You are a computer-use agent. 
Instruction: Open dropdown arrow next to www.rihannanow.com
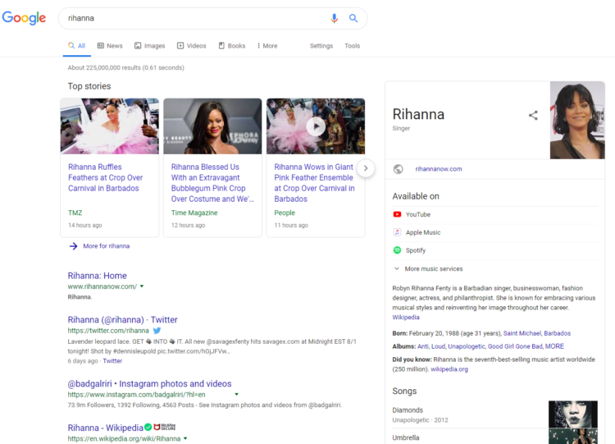142,286
